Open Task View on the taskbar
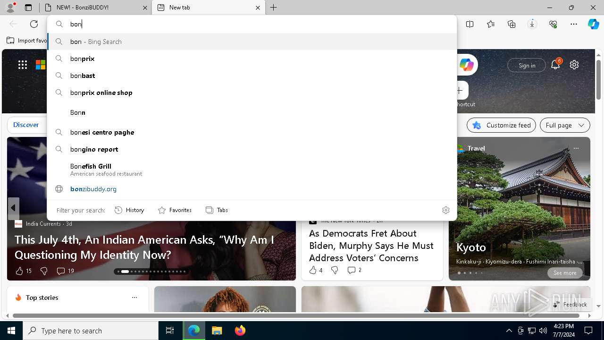604x340 pixels. (x=170, y=331)
